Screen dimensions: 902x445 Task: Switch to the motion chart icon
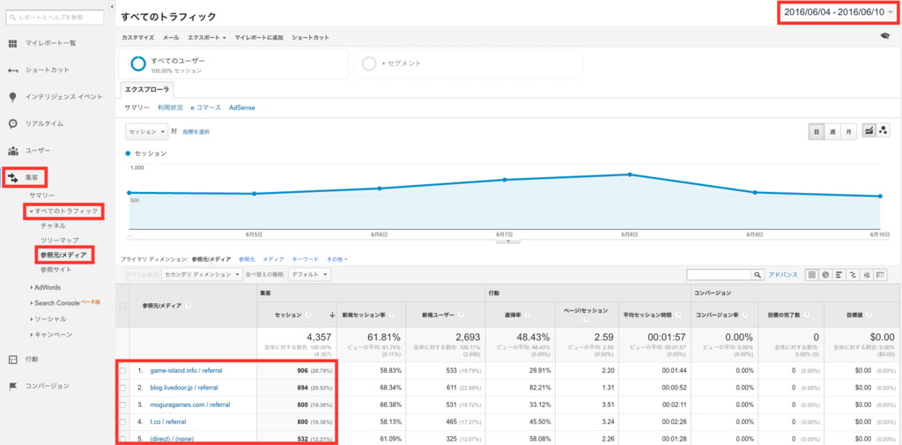pyautogui.click(x=883, y=131)
